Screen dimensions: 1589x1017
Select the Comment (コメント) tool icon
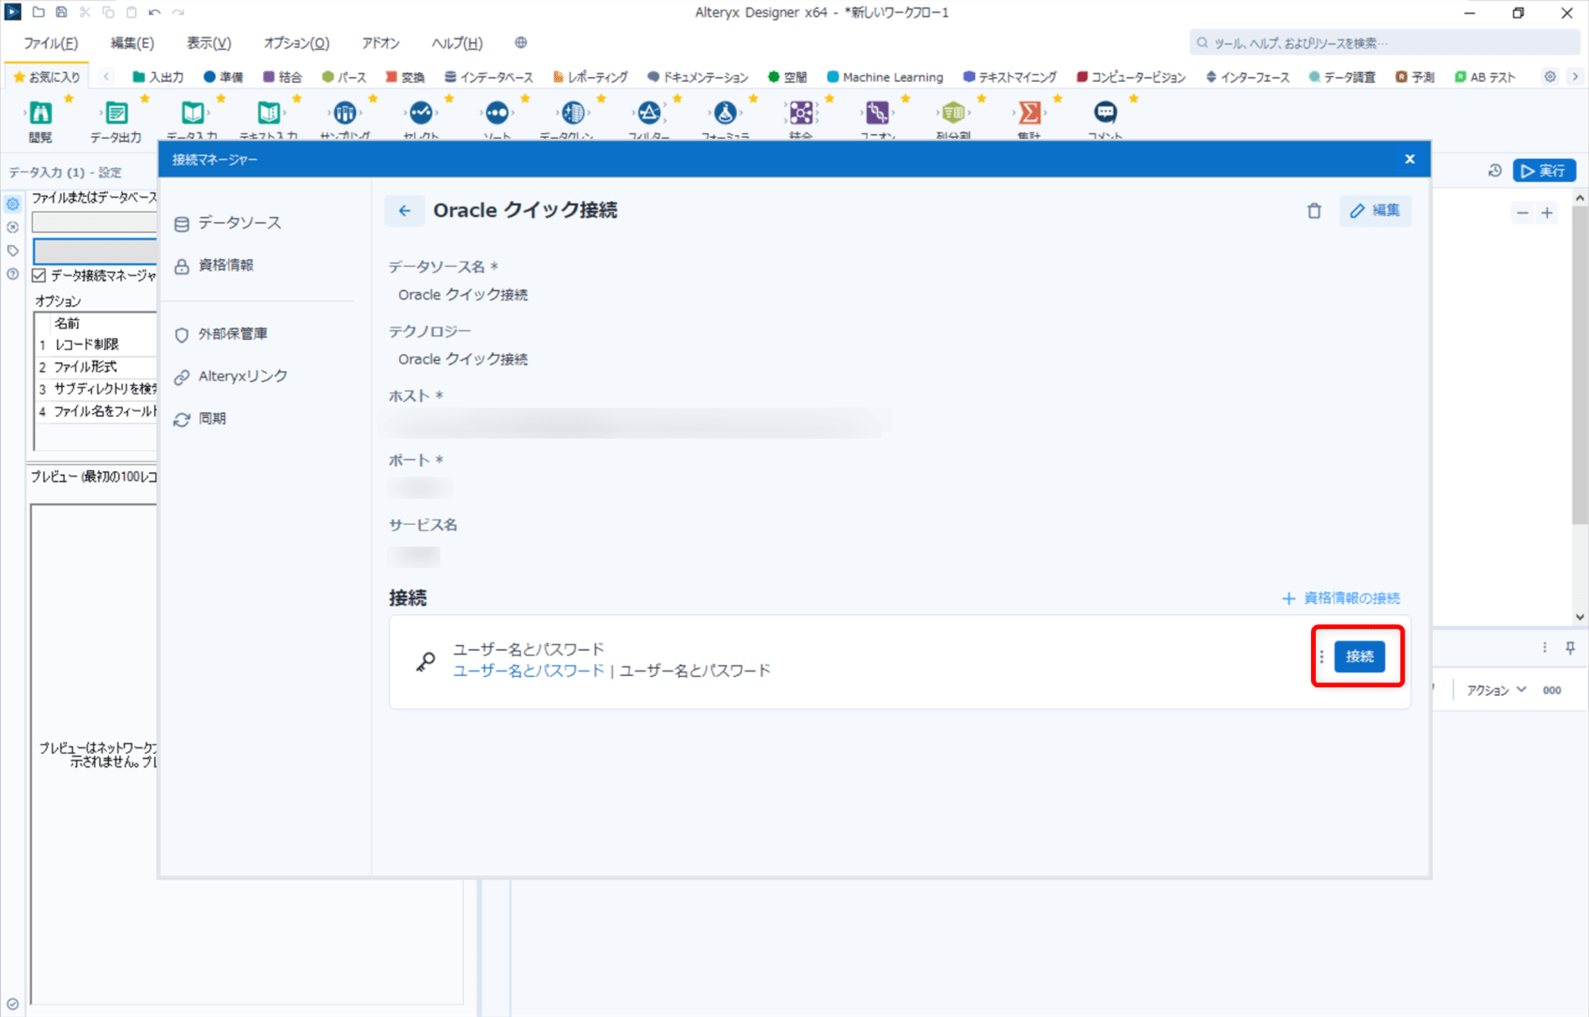[x=1105, y=113]
